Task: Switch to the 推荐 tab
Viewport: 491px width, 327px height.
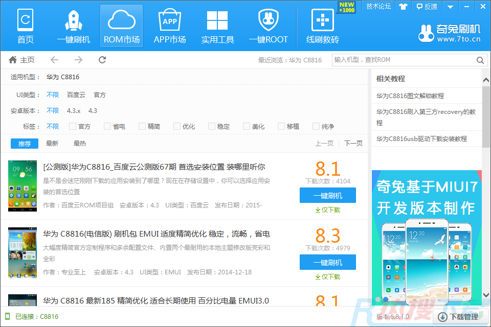Action: [25, 144]
